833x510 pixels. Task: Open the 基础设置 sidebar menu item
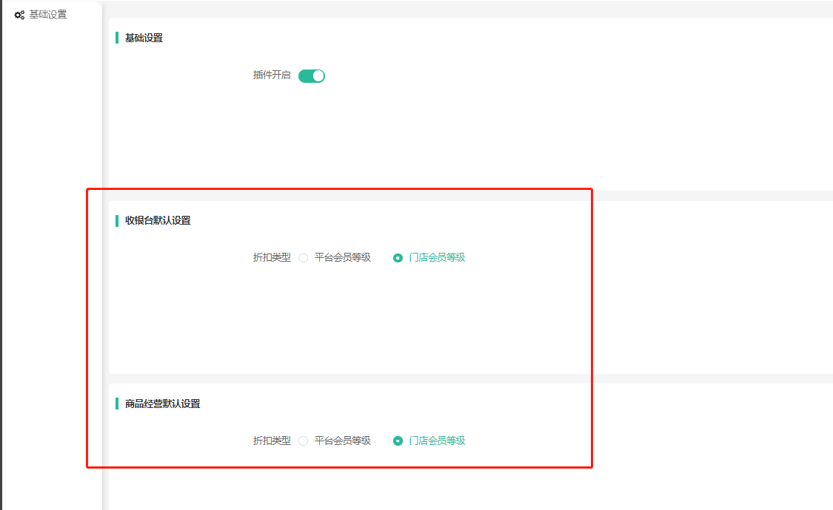pyautogui.click(x=47, y=15)
